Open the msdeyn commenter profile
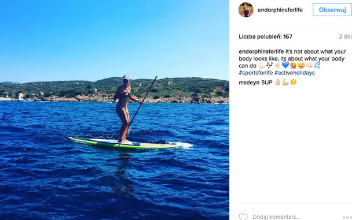Viewport: 359px width, 220px height. [249, 83]
